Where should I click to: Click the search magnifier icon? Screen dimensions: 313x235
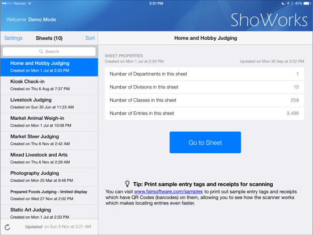pyautogui.click(x=41, y=51)
